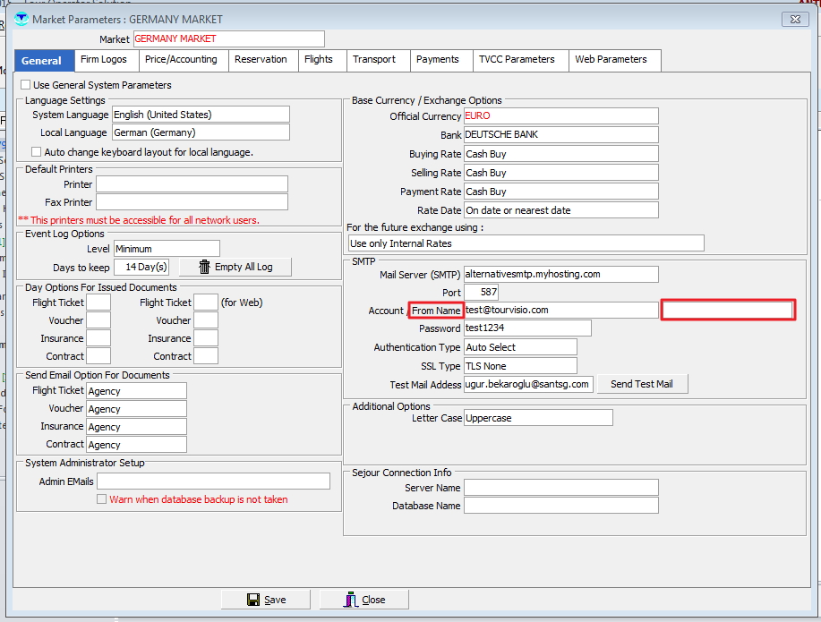The width and height of the screenshot is (821, 622).
Task: Click the Empty All Log button
Action: pos(235,267)
